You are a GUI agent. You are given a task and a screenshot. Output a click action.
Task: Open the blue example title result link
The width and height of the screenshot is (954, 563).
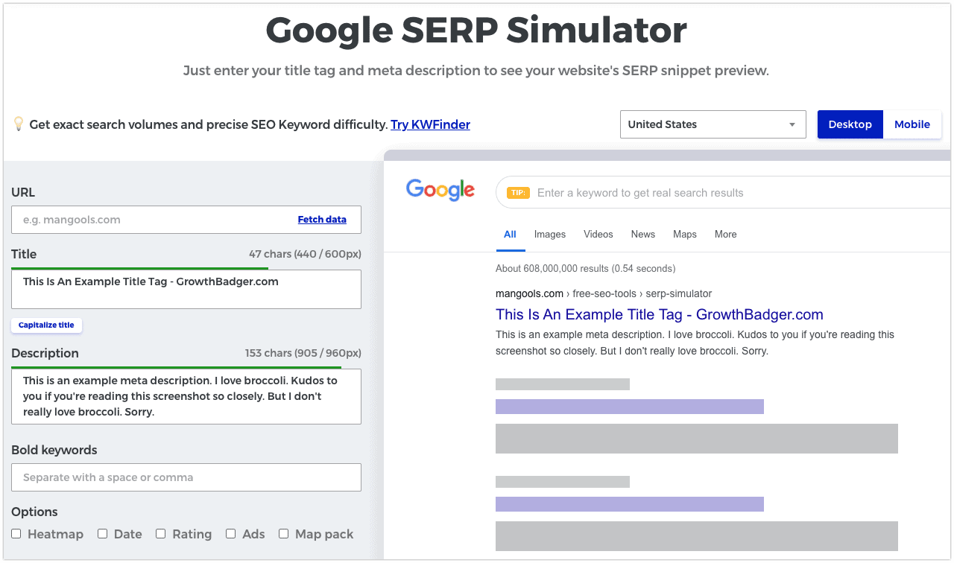(659, 314)
